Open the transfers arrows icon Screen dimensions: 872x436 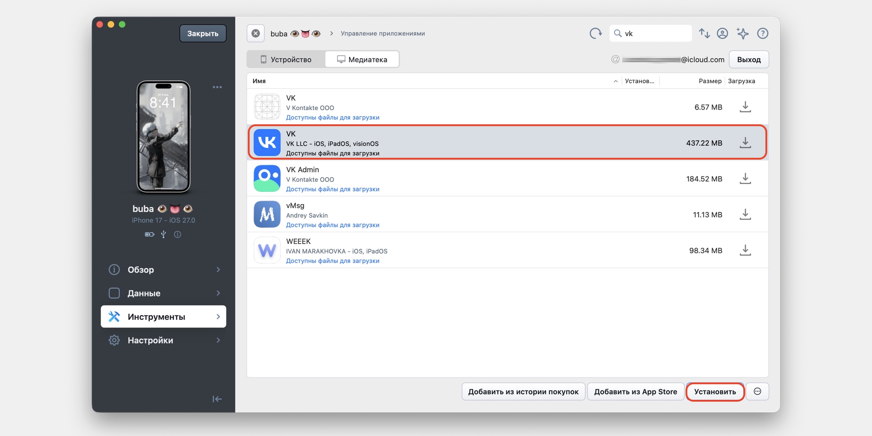click(704, 33)
